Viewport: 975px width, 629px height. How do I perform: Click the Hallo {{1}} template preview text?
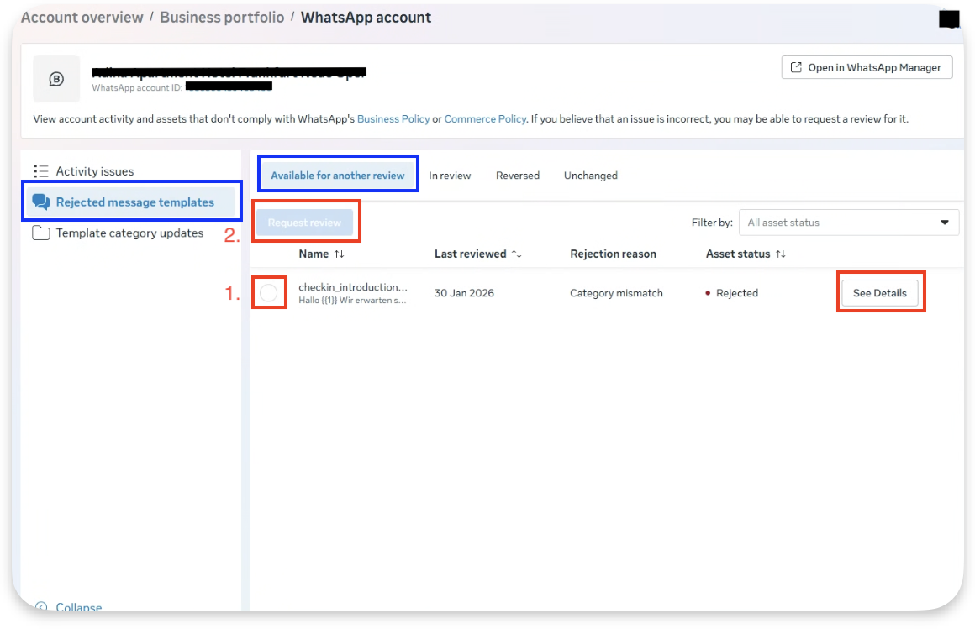click(x=352, y=300)
